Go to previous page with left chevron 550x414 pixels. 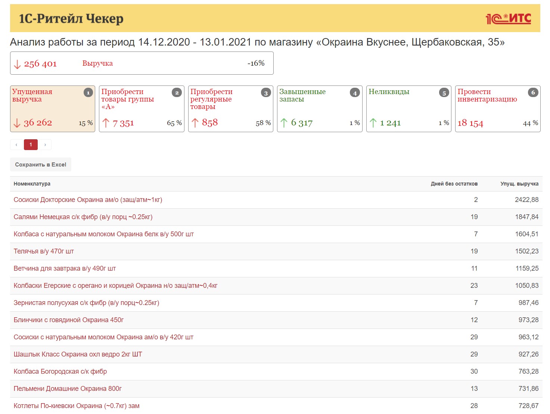click(16, 144)
